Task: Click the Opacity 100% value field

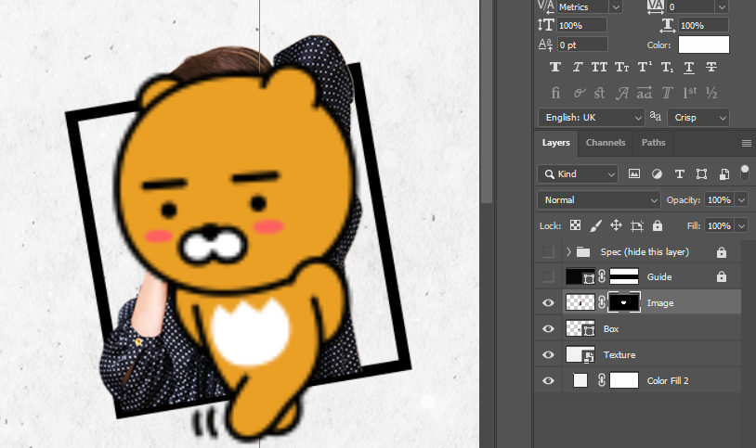Action: click(x=720, y=200)
